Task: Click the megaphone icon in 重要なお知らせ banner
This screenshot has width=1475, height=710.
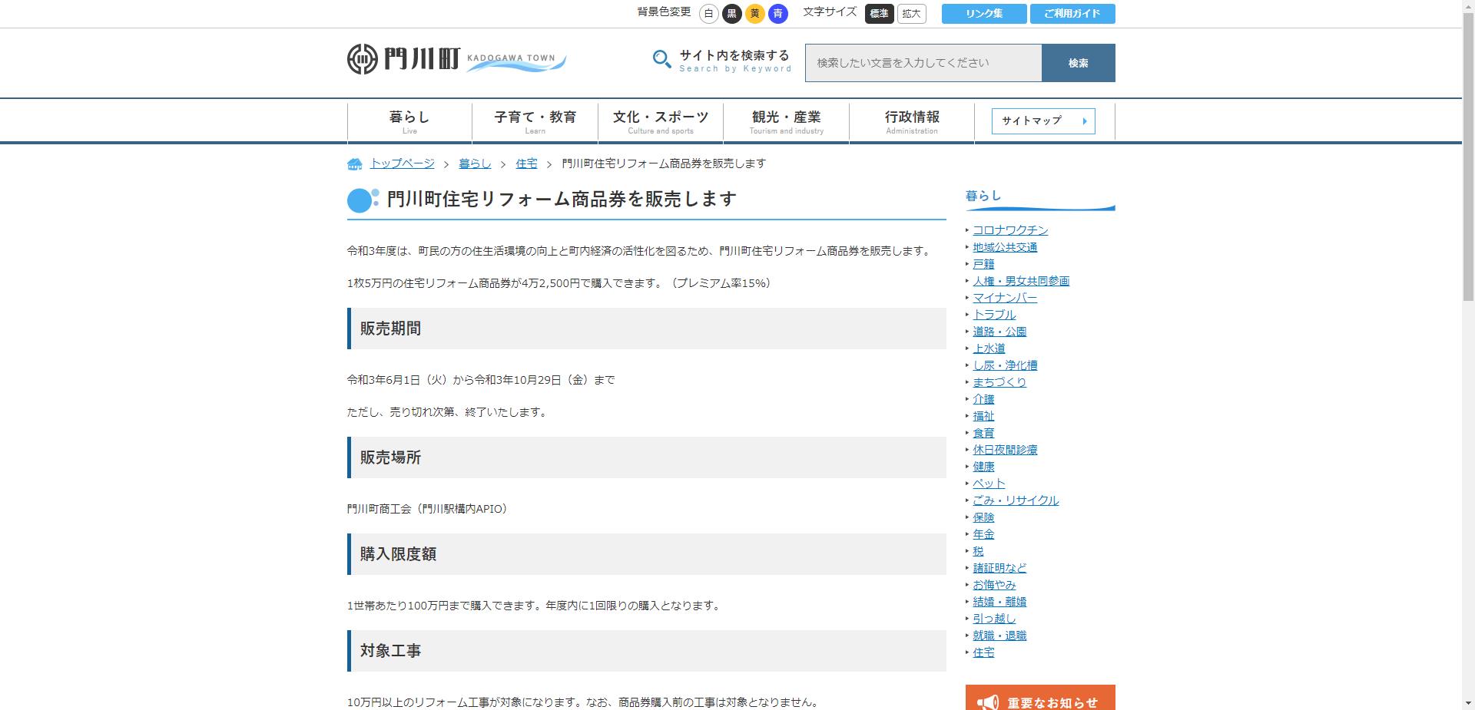Action: 987,702
